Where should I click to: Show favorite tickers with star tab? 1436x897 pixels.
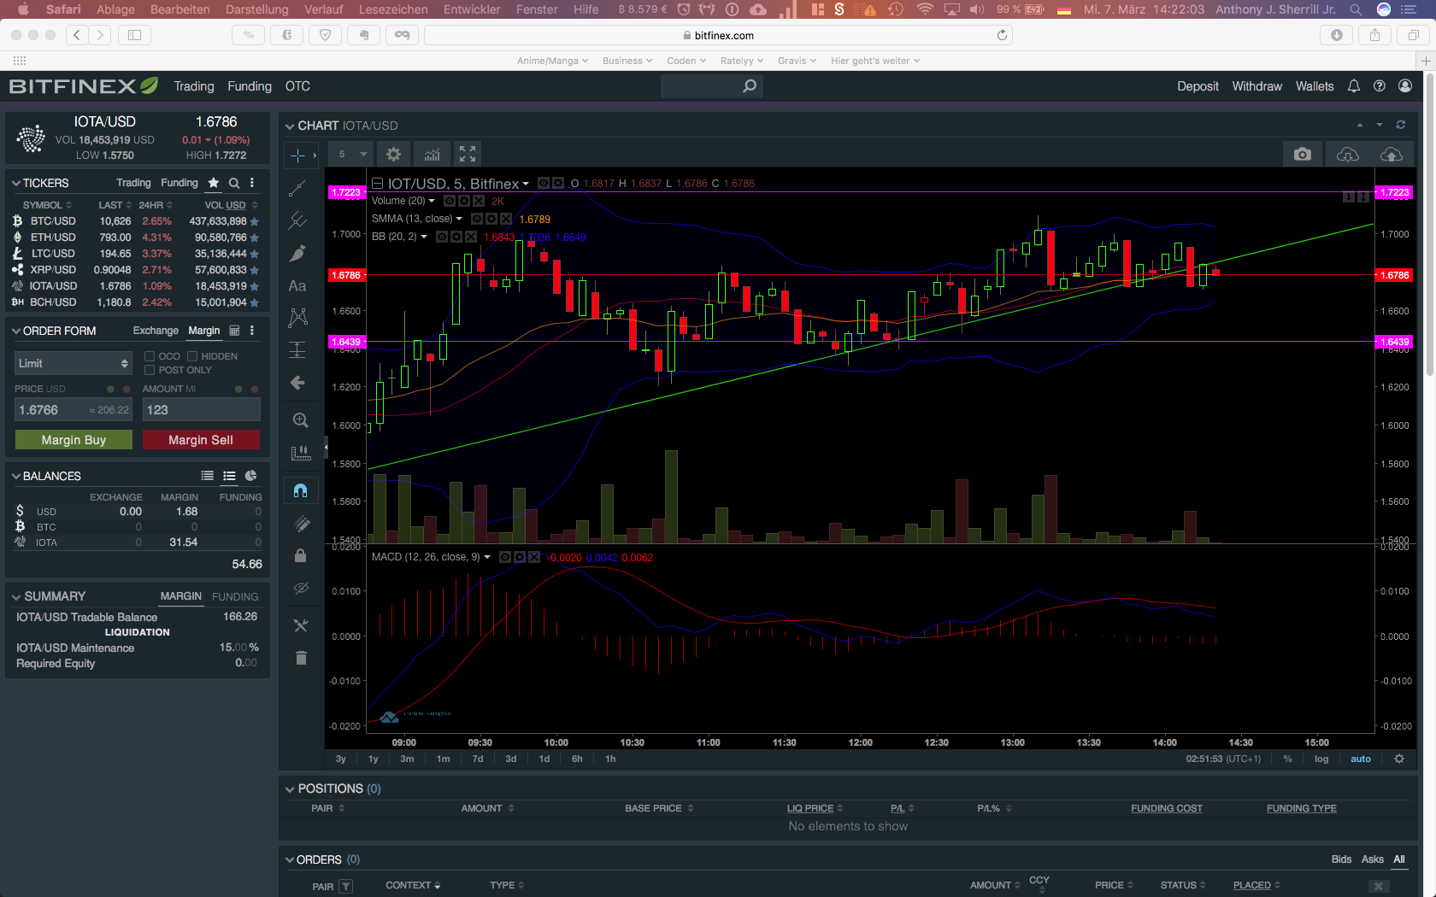[x=214, y=183]
